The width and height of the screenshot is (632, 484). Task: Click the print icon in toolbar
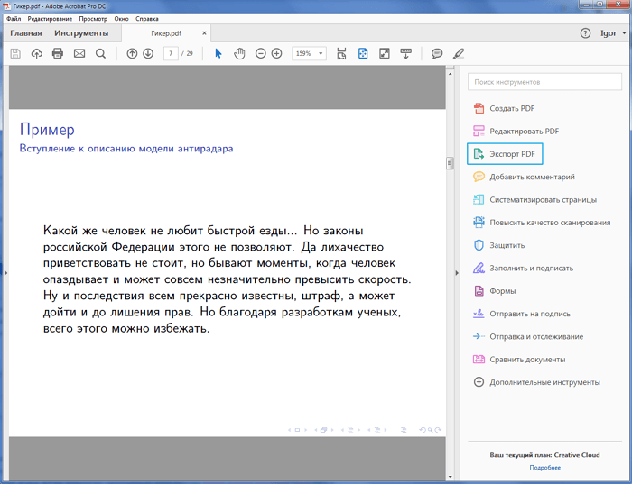point(58,54)
